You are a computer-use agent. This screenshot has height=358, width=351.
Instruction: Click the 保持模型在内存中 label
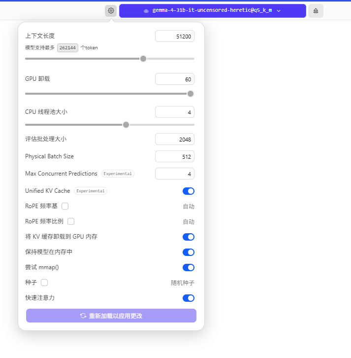49,252
